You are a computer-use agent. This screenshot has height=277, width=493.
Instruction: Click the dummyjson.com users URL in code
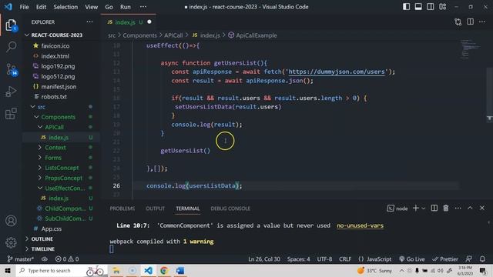(x=337, y=72)
